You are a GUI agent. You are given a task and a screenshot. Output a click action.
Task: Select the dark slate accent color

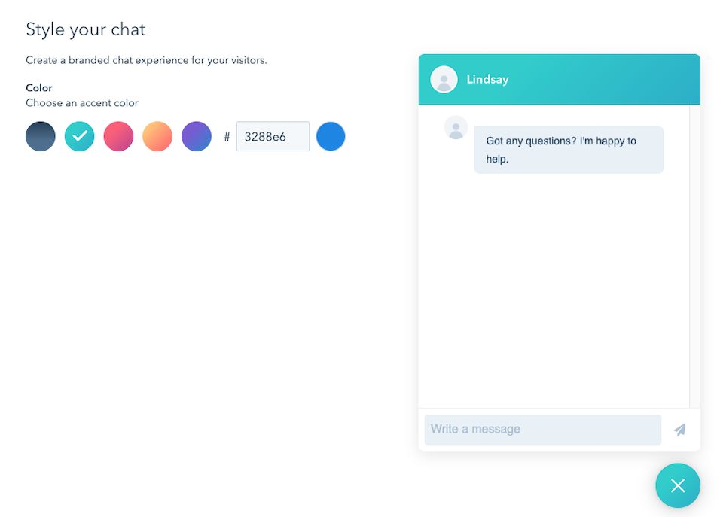tap(41, 137)
